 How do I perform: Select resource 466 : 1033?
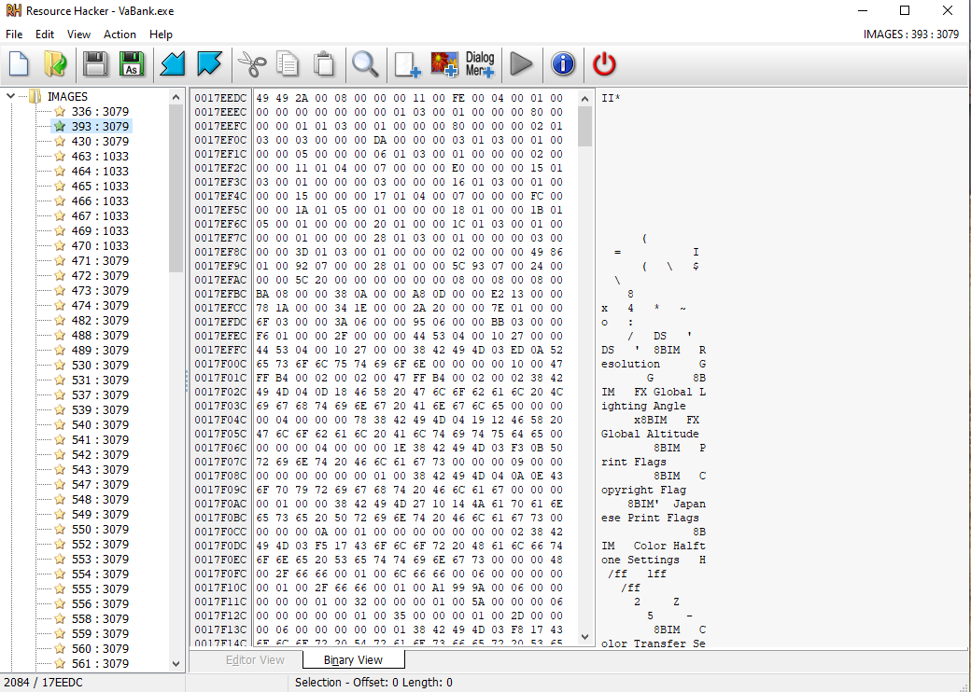point(100,201)
